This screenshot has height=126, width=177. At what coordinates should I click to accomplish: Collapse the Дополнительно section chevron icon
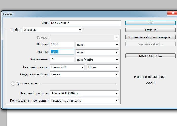click(x=13, y=83)
